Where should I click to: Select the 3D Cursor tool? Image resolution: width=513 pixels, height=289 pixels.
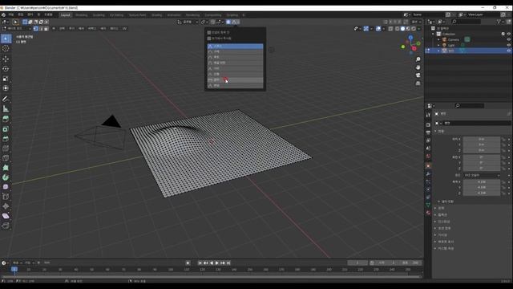[x=6, y=48]
